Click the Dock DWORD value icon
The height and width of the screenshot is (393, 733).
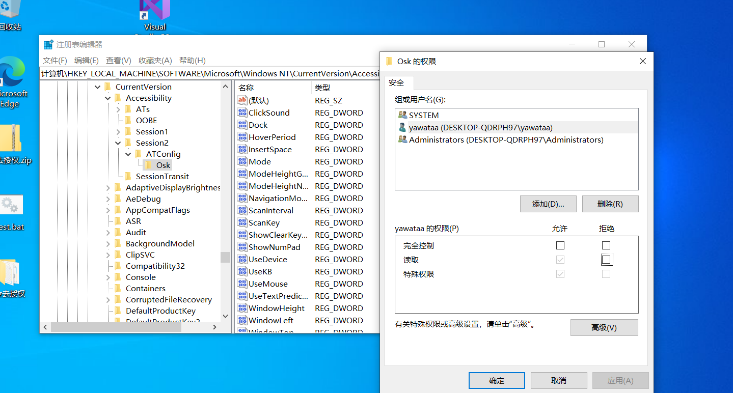coord(242,125)
